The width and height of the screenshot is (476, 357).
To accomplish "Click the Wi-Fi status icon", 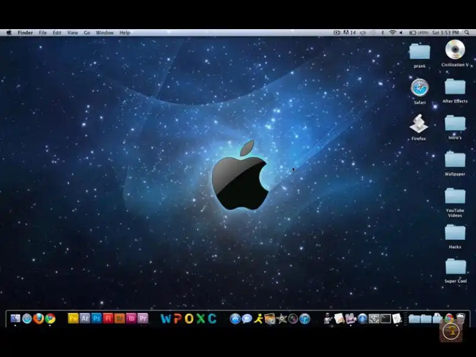I will tap(393, 33).
